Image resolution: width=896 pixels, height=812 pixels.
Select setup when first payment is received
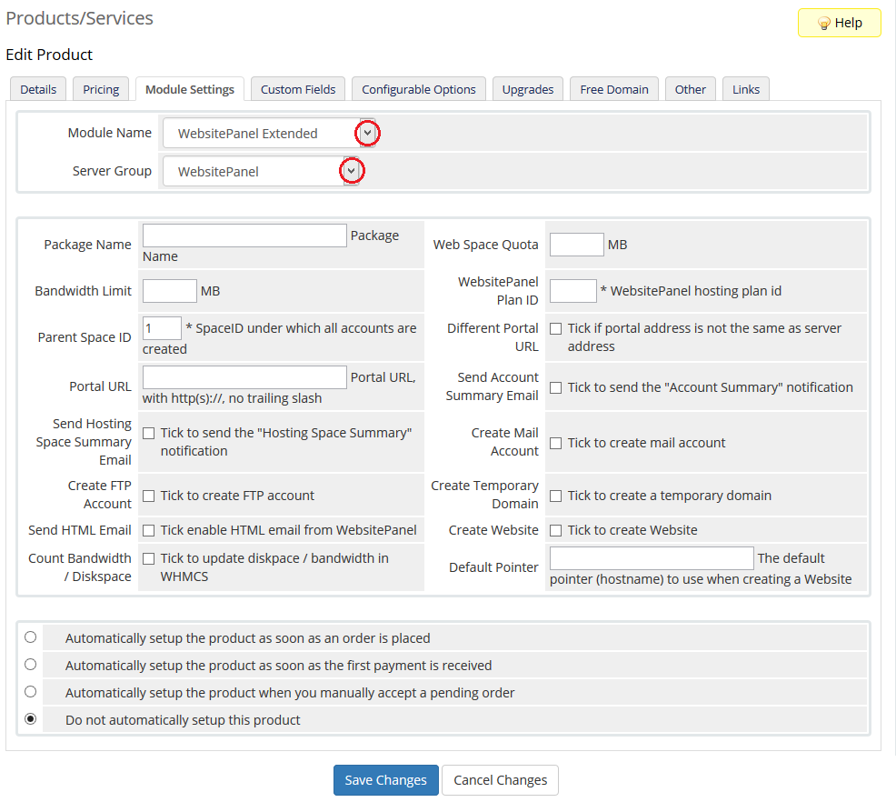(31, 665)
